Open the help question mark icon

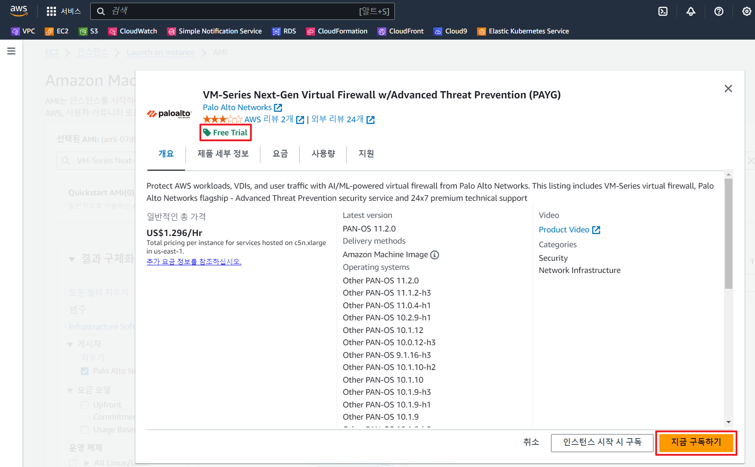point(719,11)
